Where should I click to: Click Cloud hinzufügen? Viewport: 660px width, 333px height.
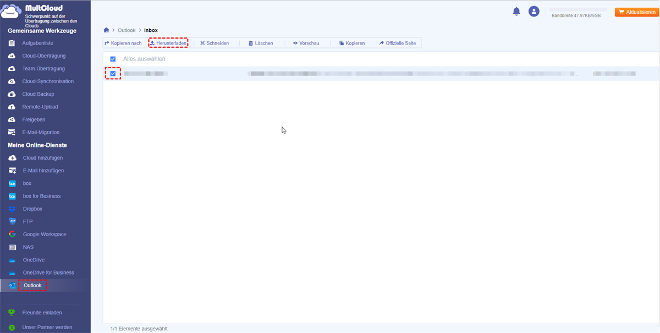(x=43, y=158)
